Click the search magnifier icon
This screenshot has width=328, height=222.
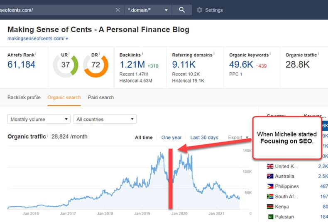182,10
